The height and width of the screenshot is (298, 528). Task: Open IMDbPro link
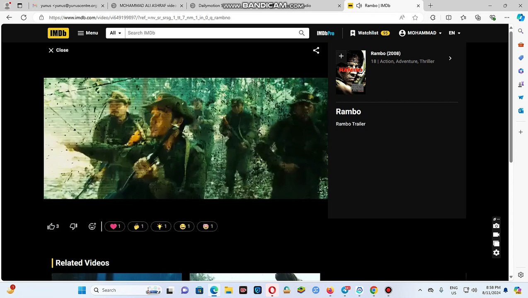click(325, 33)
